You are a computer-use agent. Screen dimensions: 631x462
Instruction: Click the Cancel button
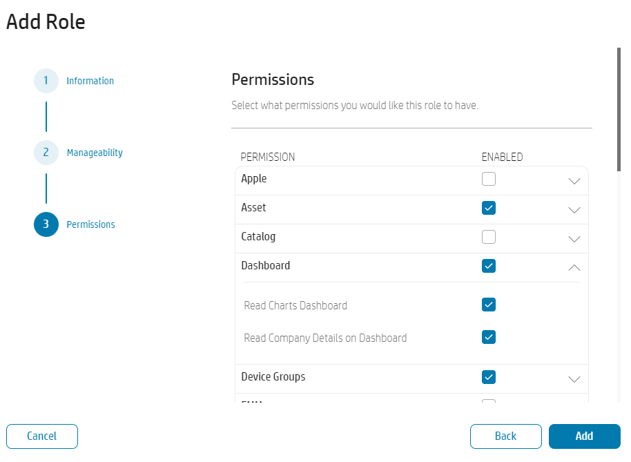(x=41, y=436)
